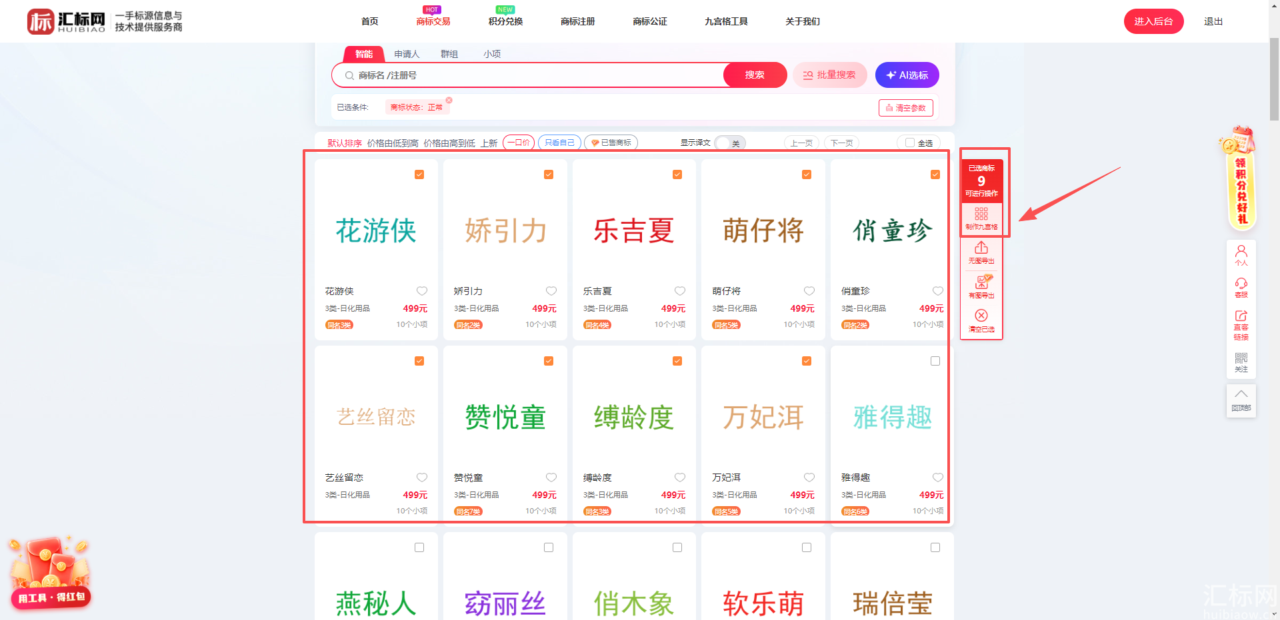
Task: Open the 领积分兑好礼 banner
Action: tap(1240, 178)
